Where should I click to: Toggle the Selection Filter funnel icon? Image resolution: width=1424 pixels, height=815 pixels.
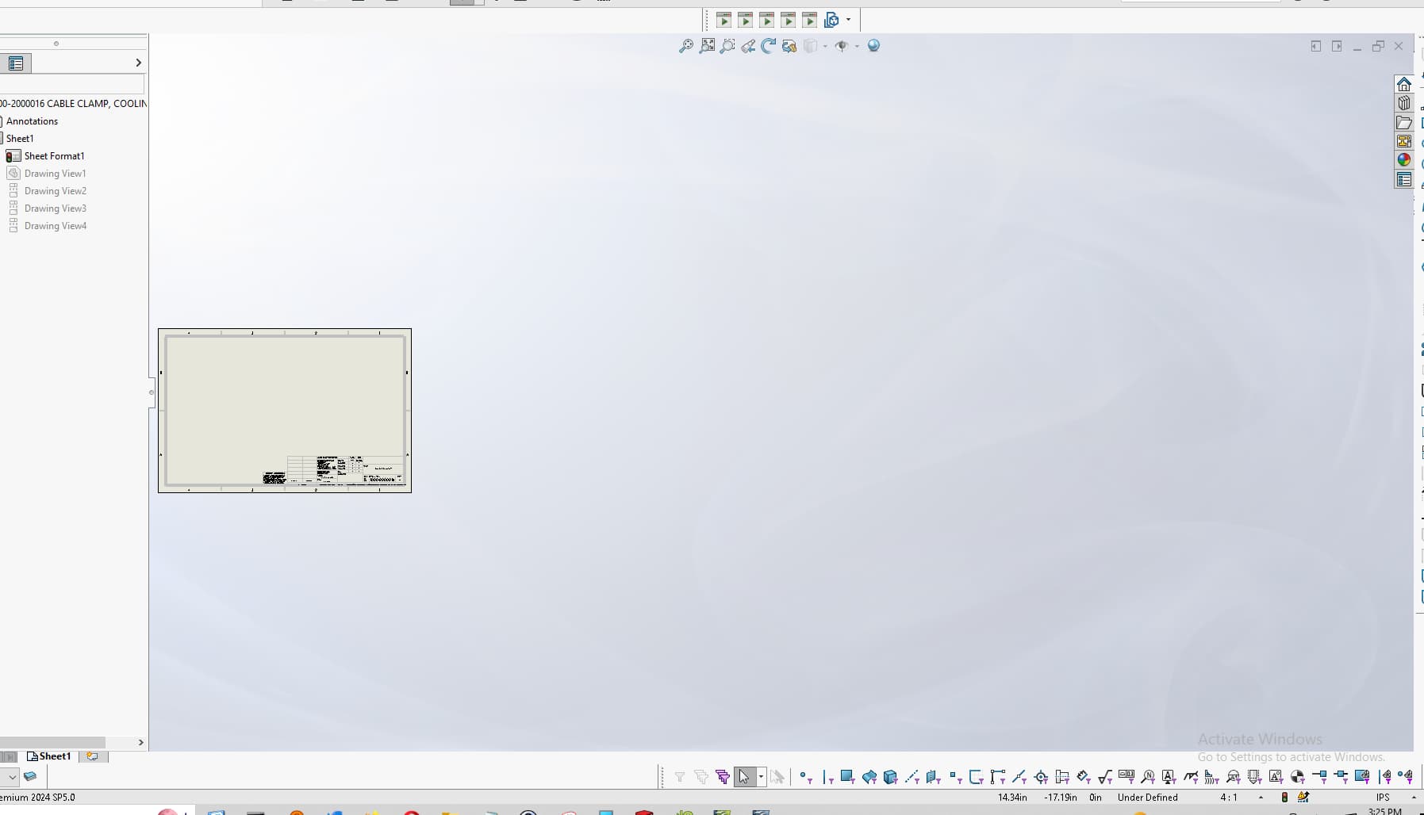pyautogui.click(x=680, y=777)
